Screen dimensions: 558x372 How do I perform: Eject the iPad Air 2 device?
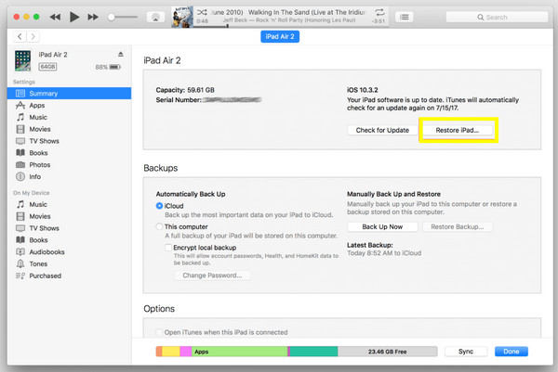[121, 55]
